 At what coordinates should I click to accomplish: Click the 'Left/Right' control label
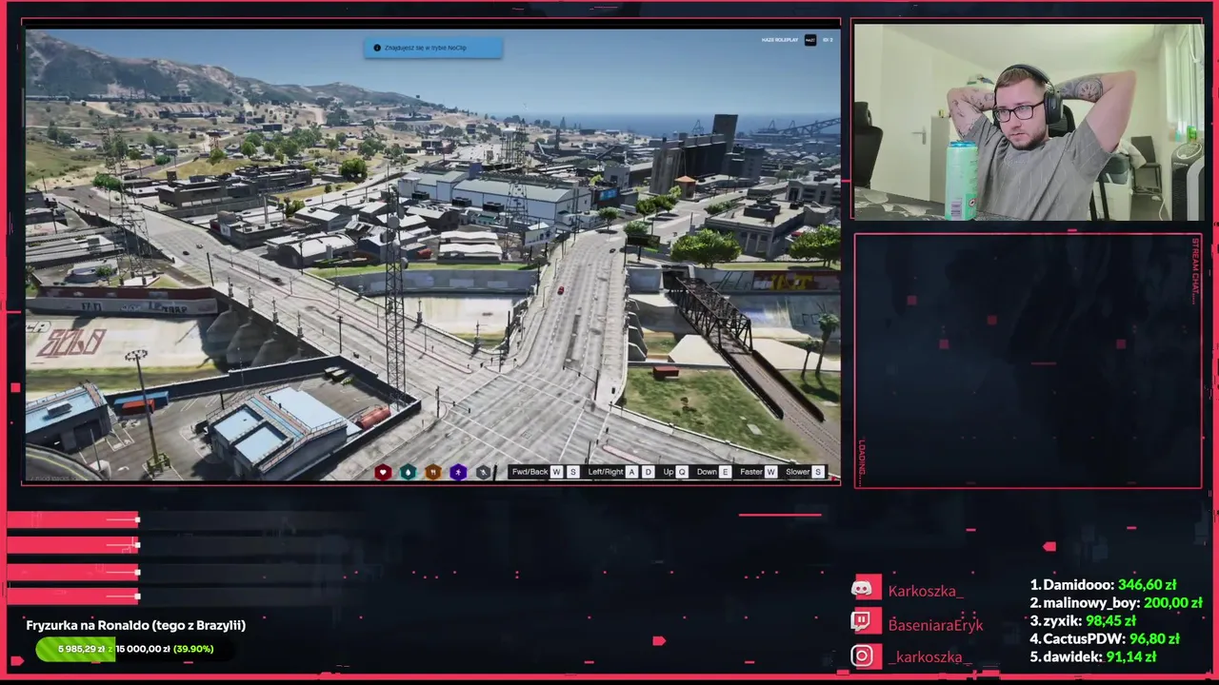pos(606,472)
